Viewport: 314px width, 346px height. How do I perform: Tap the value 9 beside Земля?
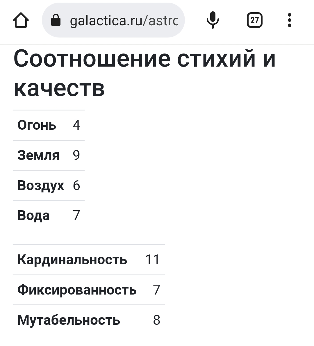(x=76, y=155)
